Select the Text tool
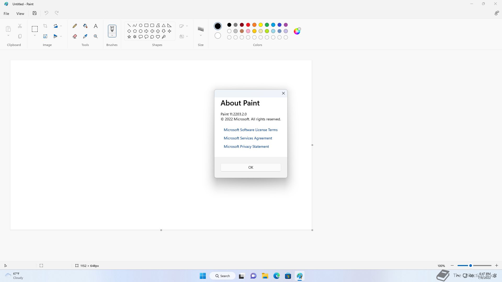 click(96, 26)
